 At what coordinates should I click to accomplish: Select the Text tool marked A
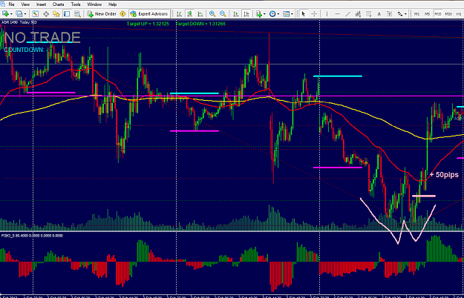[379, 14]
